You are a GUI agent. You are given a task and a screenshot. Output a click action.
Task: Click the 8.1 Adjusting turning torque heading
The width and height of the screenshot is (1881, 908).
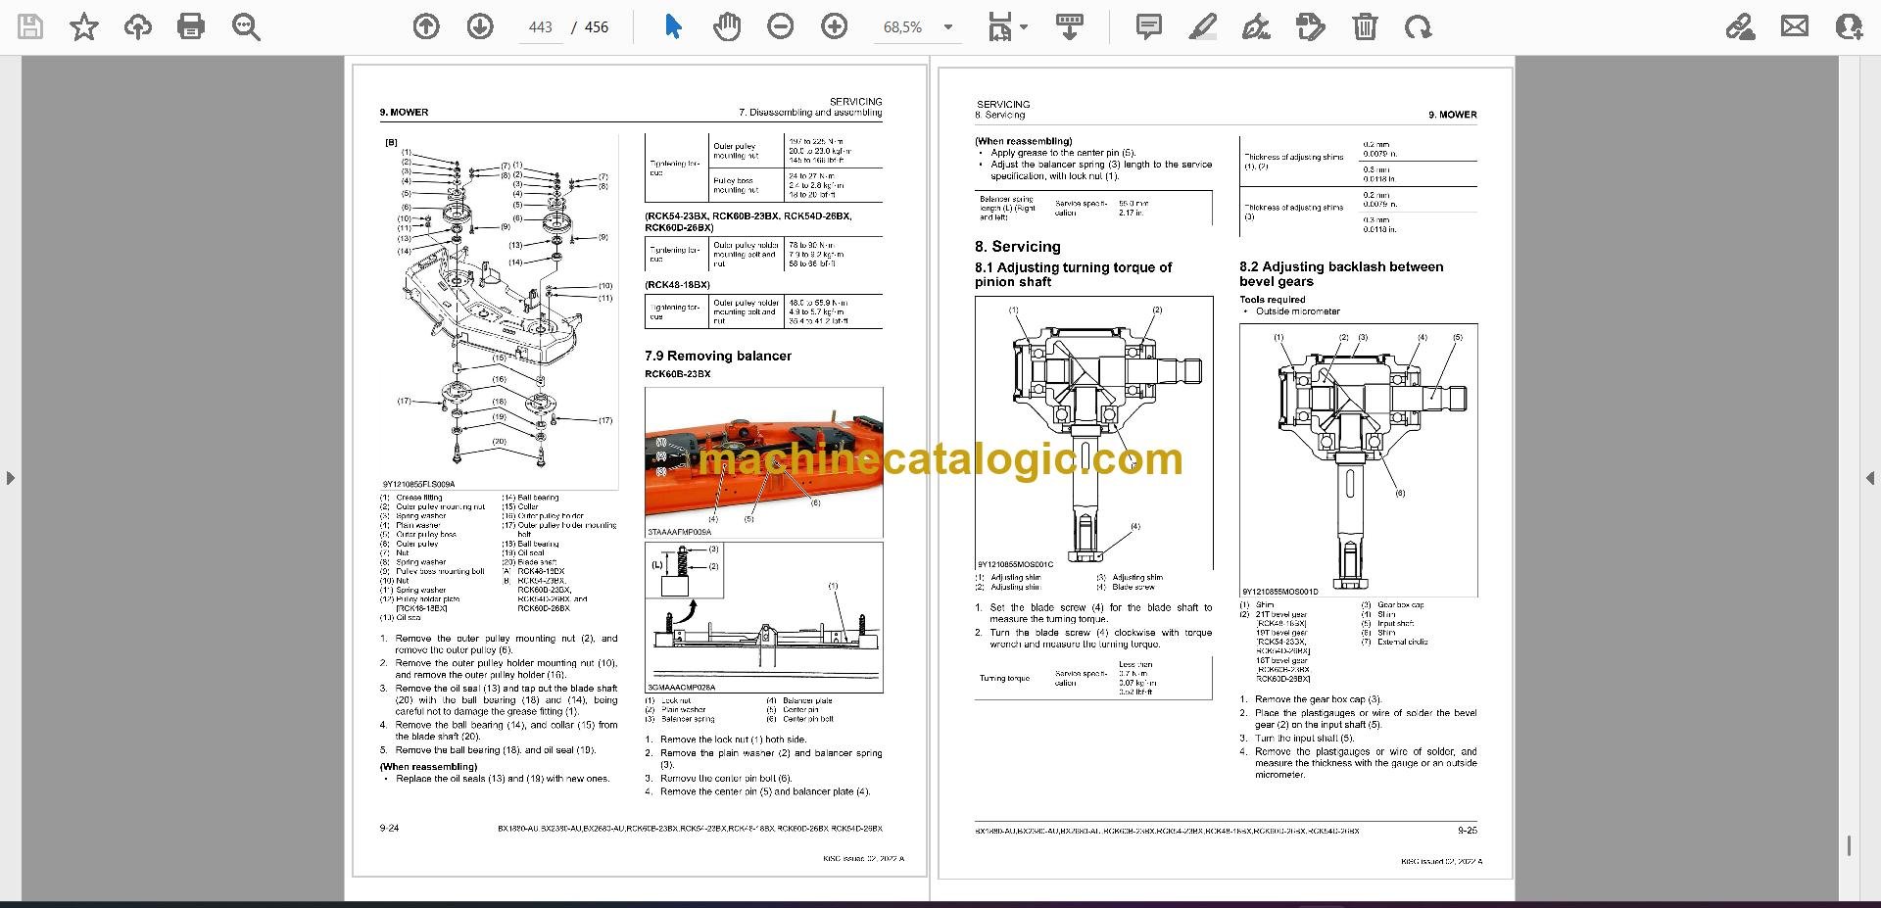[1073, 274]
